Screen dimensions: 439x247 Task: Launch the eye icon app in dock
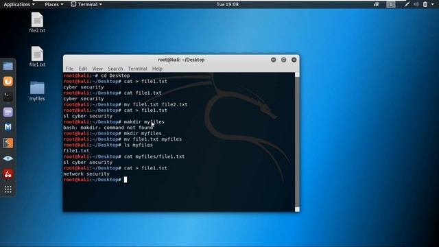coord(8,158)
